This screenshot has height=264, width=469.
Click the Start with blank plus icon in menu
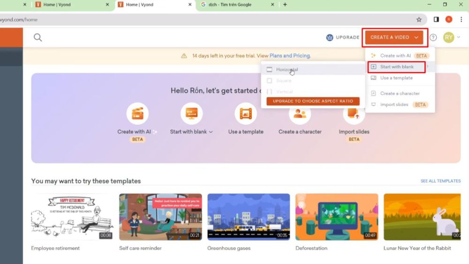pos(374,67)
